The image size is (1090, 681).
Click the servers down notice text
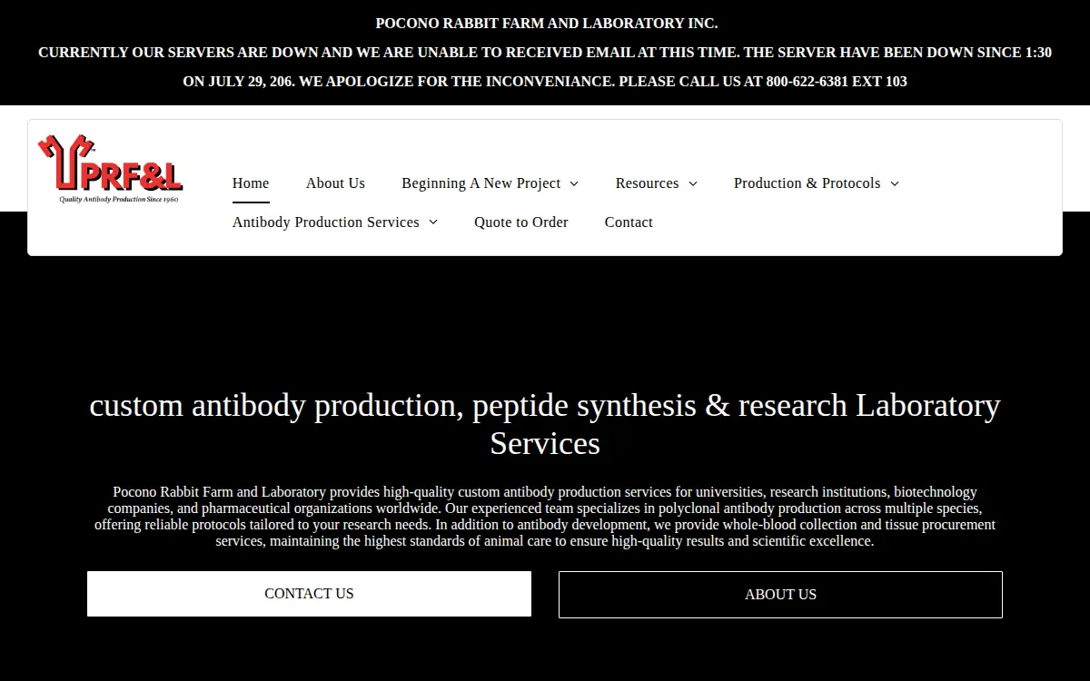pos(545,66)
